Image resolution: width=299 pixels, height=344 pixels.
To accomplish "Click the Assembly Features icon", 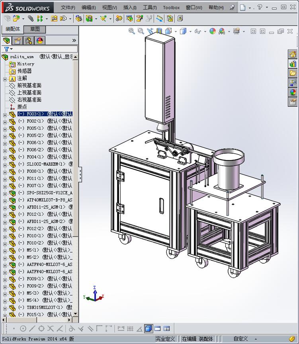I will coord(89,18).
